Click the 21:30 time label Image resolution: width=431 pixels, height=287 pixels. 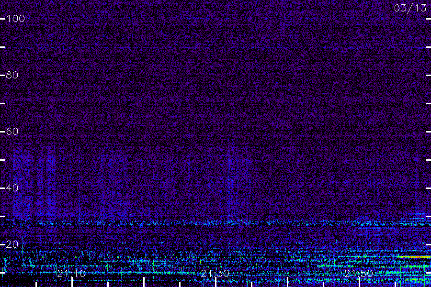click(x=215, y=273)
